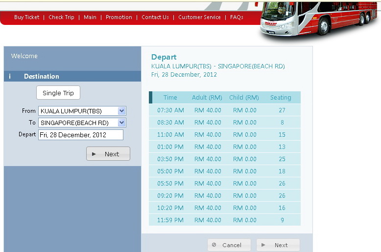Open the Contact Us page
The width and height of the screenshot is (381, 252).
coord(155,17)
